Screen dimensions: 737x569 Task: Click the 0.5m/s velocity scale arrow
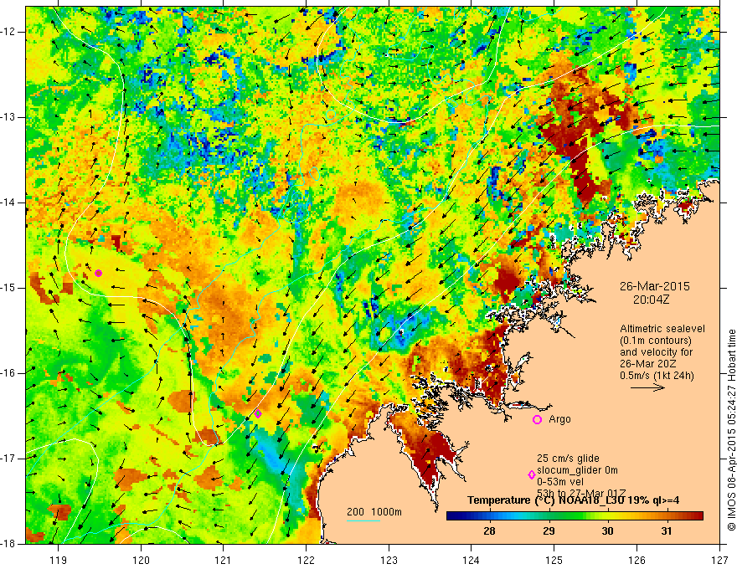pos(647,387)
